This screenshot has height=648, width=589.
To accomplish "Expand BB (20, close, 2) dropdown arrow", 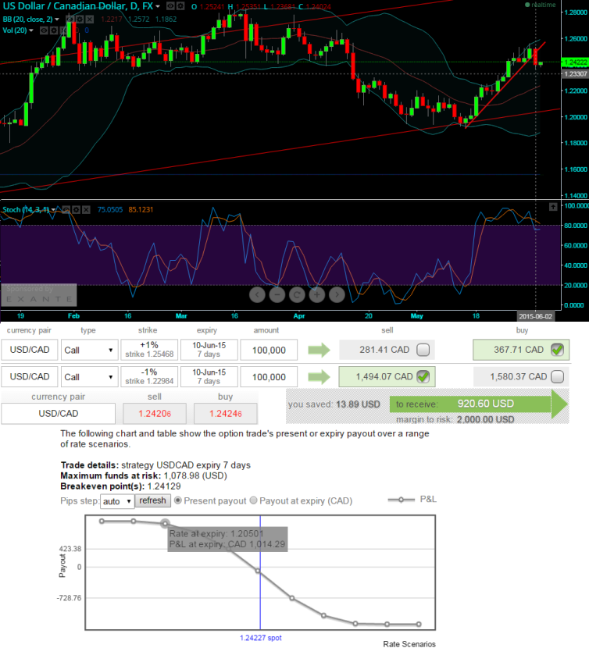I will click(x=57, y=19).
